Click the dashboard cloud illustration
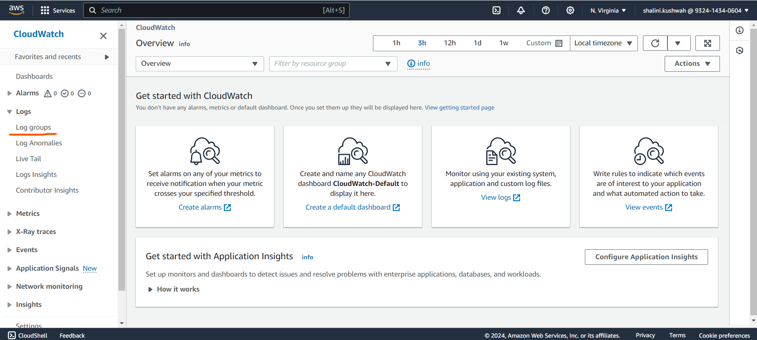The height and width of the screenshot is (340, 757). pyautogui.click(x=353, y=151)
